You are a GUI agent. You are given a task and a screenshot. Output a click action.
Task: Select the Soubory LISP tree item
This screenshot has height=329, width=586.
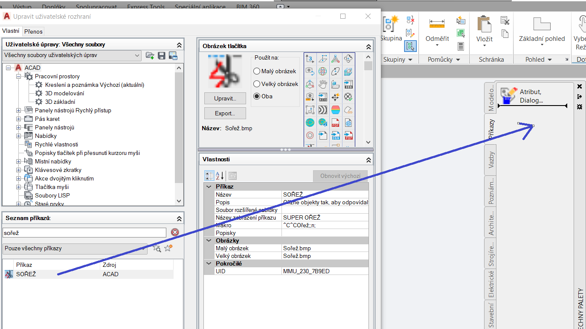click(52, 195)
